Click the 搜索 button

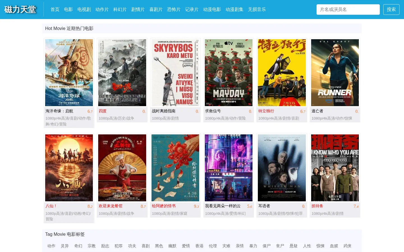pyautogui.click(x=391, y=10)
